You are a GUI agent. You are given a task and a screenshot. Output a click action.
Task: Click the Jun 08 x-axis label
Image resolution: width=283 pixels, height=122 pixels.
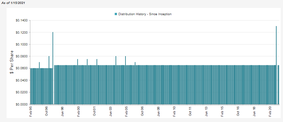(158, 111)
